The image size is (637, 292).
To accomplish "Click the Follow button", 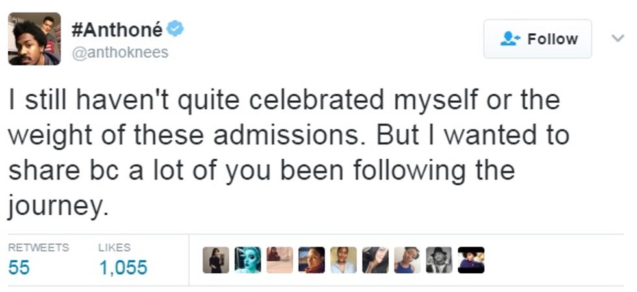I will click(538, 39).
